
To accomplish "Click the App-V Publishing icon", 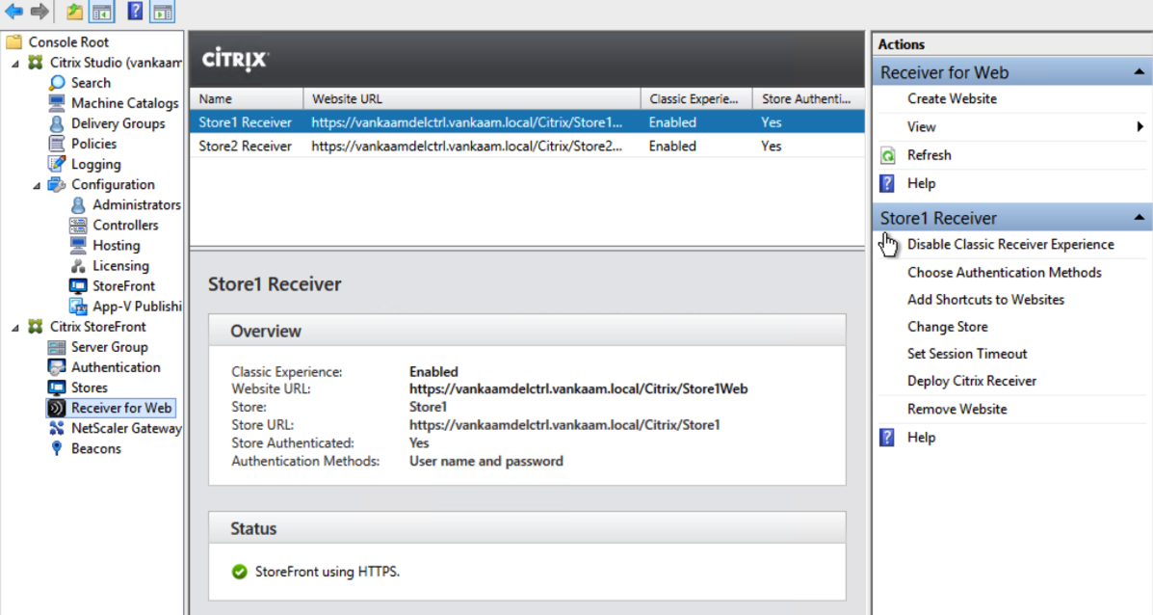I will (78, 306).
